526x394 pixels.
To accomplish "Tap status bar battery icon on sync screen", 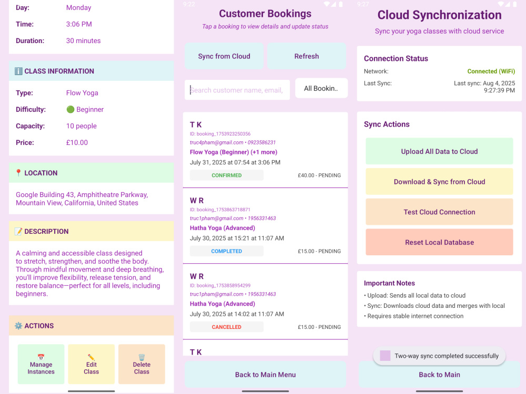I will [515, 4].
